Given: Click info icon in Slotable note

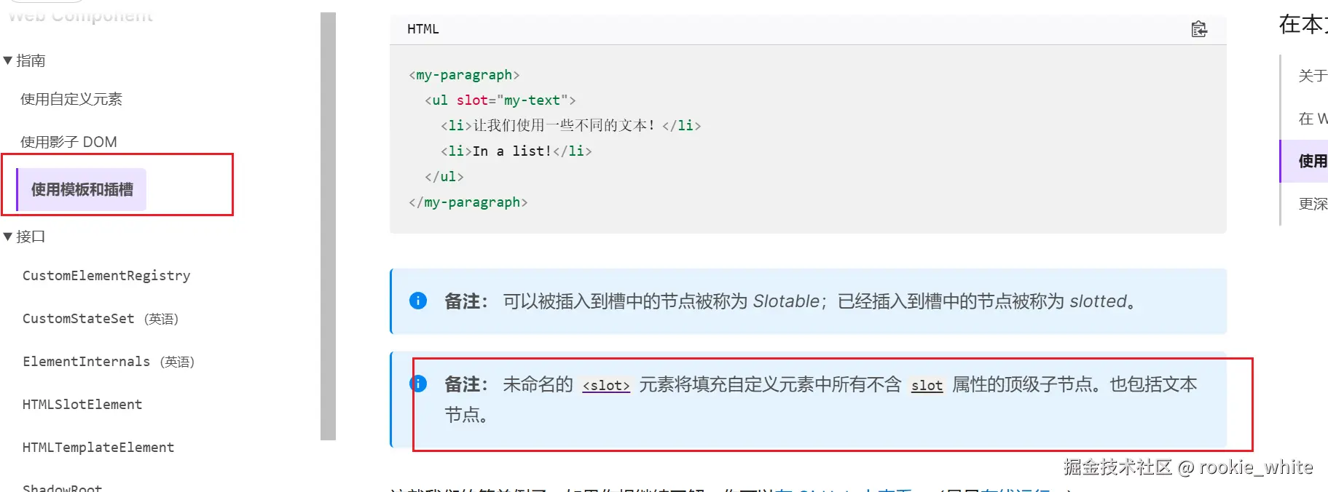Looking at the screenshot, I should coord(418,301).
